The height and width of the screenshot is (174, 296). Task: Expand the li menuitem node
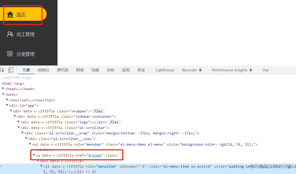[x=42, y=166]
